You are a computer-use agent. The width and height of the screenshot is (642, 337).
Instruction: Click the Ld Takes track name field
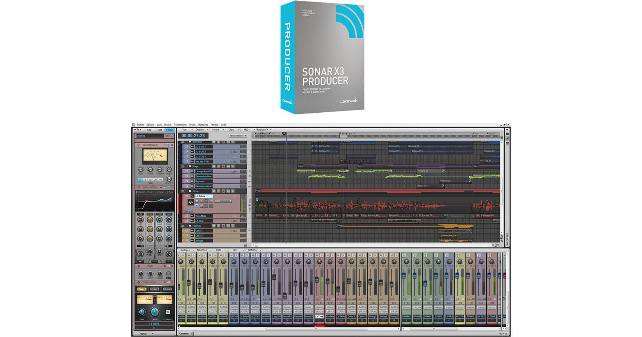tap(203, 196)
